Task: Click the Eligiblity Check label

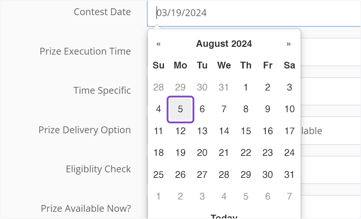Action: (98, 169)
